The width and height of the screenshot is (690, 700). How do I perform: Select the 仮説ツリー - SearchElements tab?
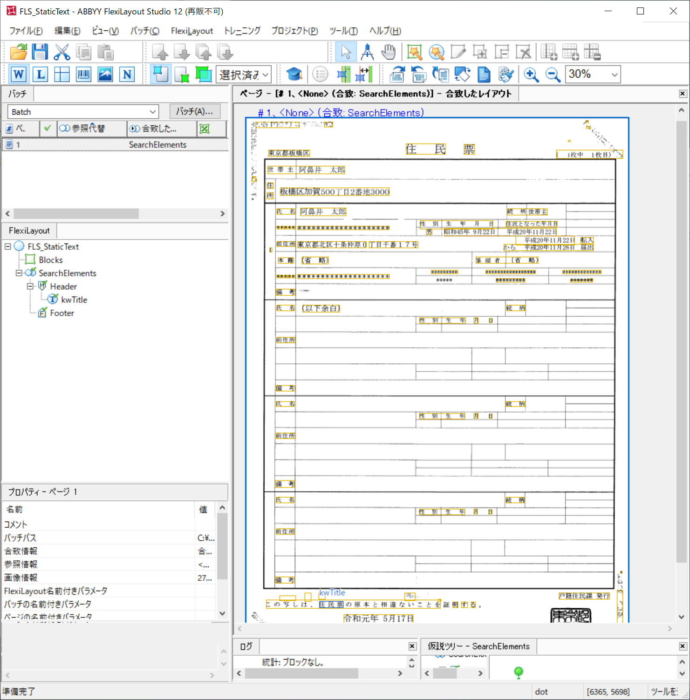click(x=479, y=646)
